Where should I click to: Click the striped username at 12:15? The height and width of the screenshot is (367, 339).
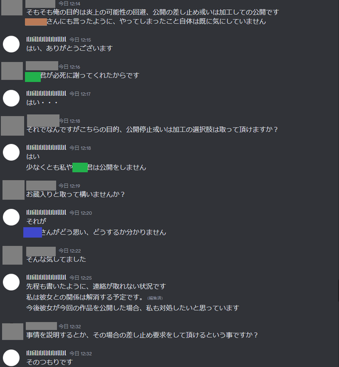(46, 40)
